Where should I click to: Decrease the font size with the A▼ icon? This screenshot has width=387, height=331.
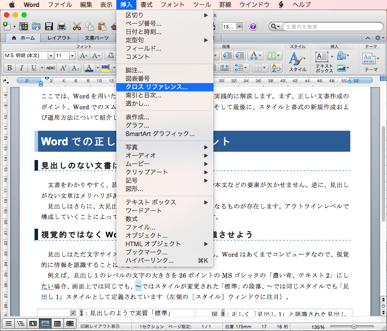pyautogui.click(x=95, y=56)
